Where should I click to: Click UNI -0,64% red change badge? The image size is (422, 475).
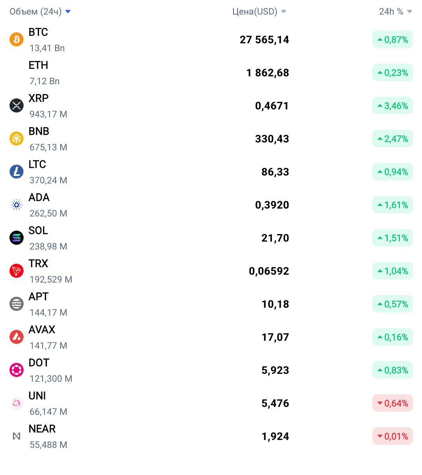[392, 403]
